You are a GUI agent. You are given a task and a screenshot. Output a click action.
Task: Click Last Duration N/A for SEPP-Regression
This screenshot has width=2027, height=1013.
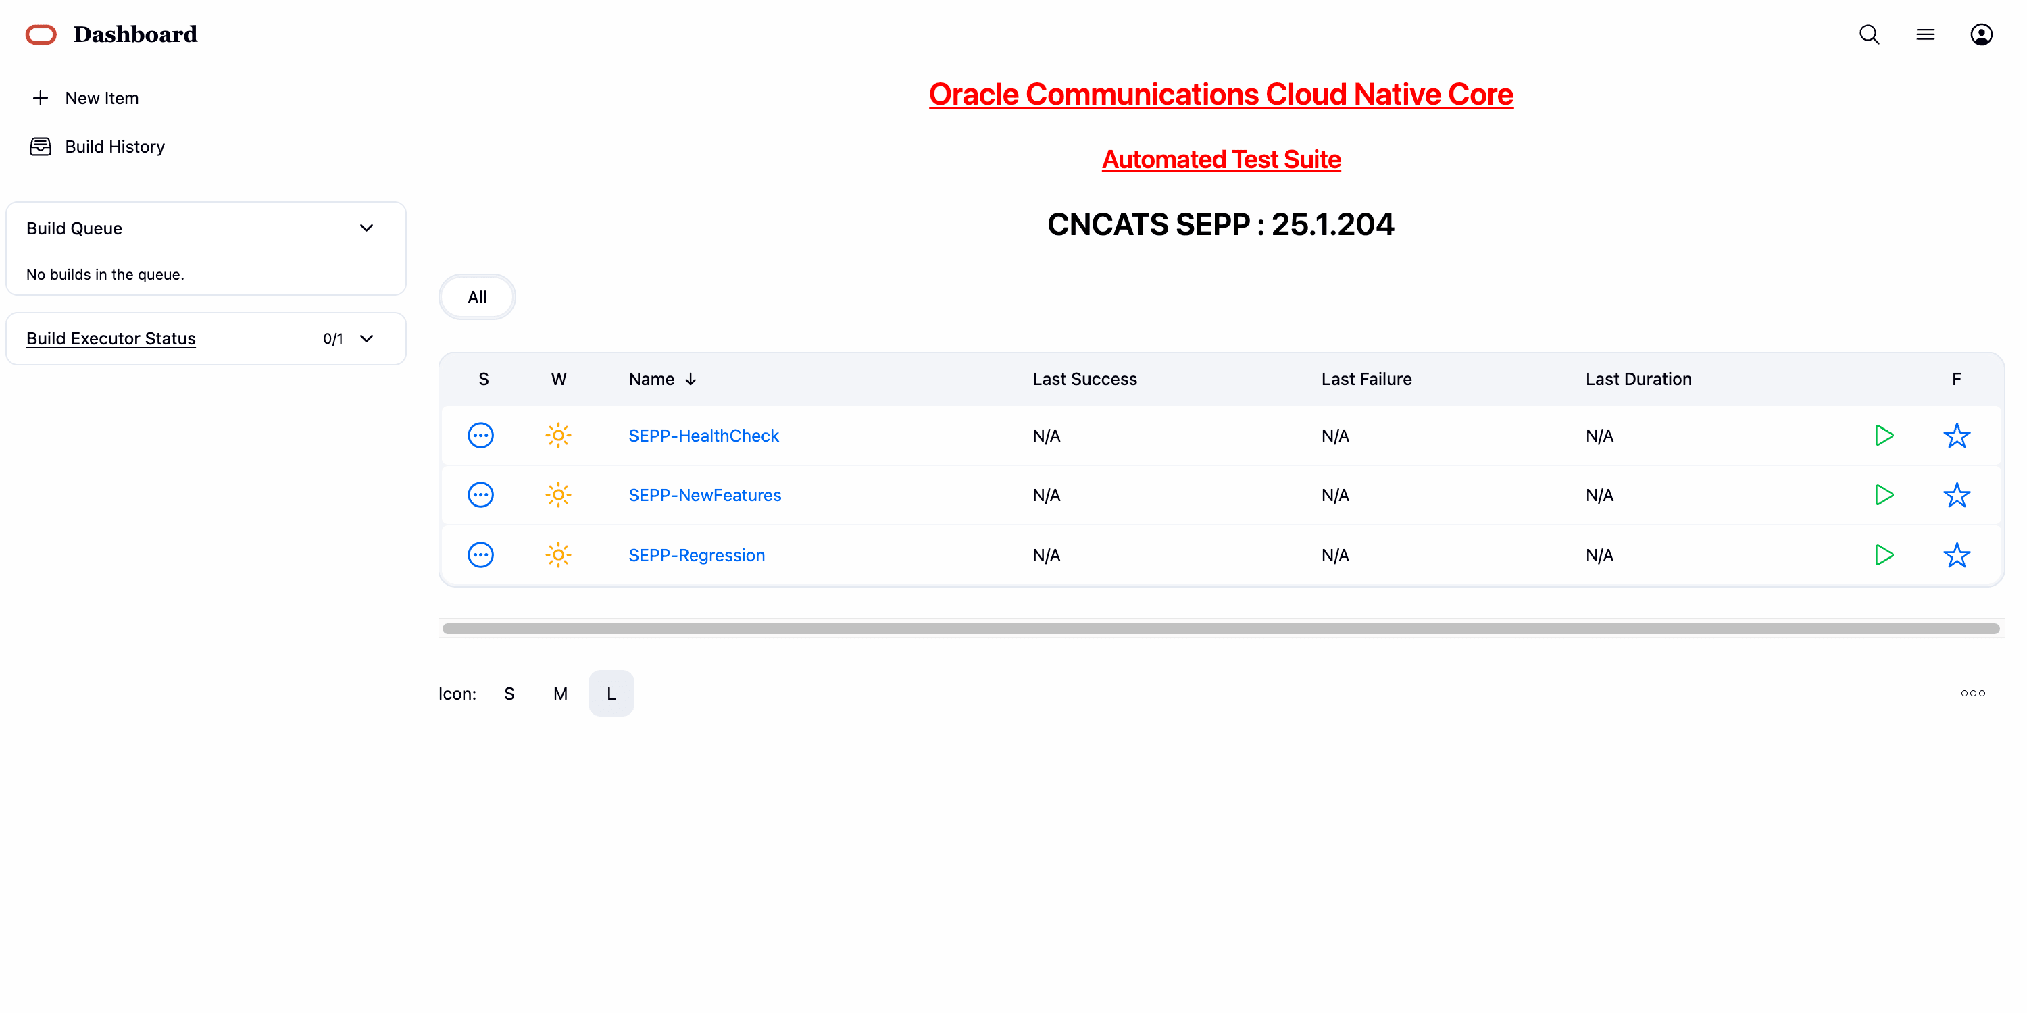tap(1600, 554)
